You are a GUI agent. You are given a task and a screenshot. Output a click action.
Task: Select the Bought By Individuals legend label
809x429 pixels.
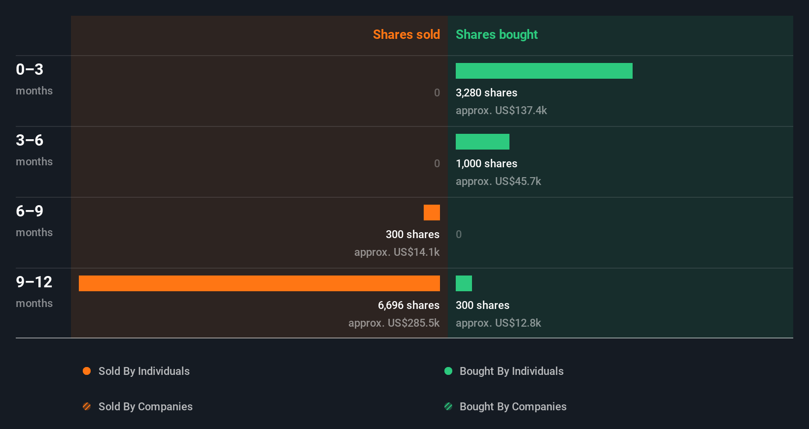coord(511,371)
